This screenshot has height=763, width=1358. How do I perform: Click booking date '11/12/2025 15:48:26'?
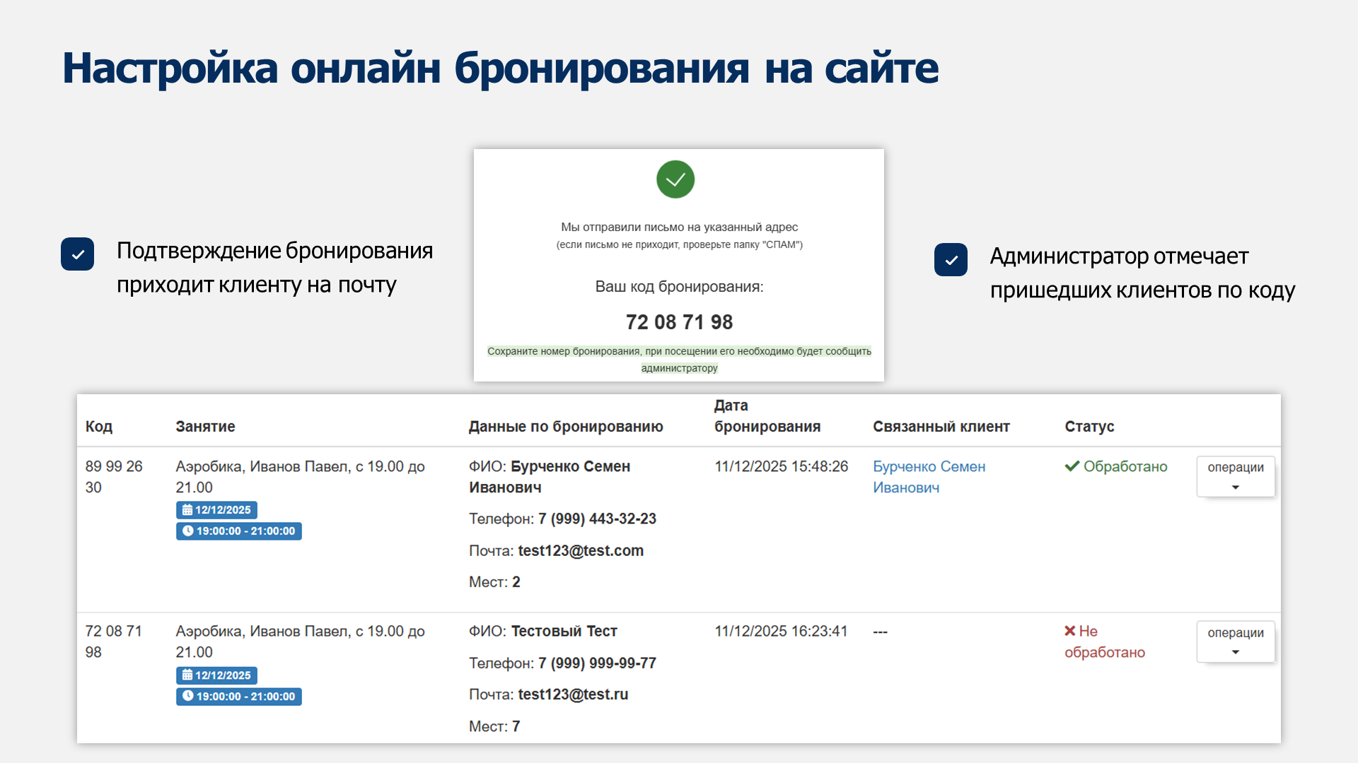click(781, 466)
